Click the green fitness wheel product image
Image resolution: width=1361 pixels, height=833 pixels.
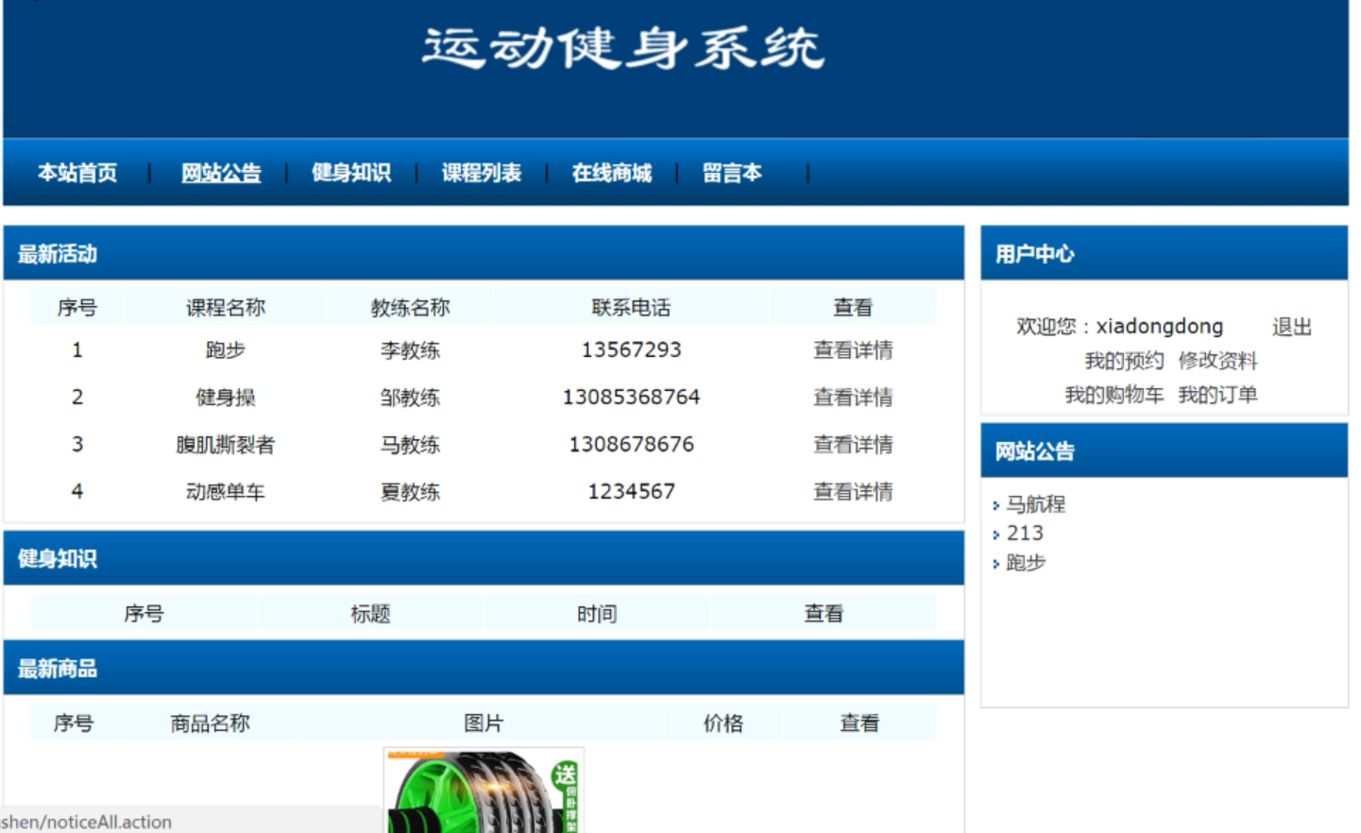tap(484, 790)
